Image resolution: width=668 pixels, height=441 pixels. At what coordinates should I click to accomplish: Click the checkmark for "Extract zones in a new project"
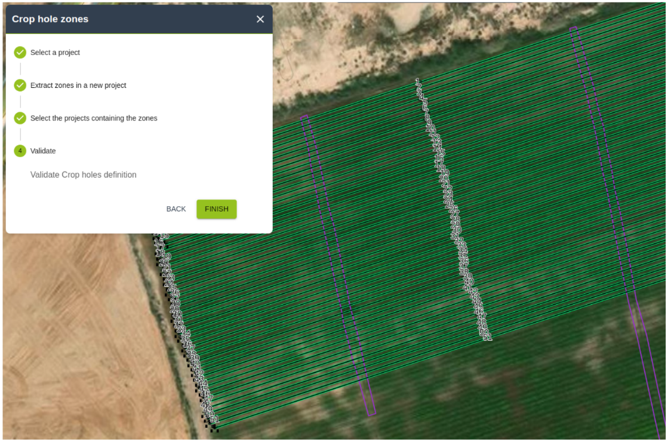click(20, 85)
